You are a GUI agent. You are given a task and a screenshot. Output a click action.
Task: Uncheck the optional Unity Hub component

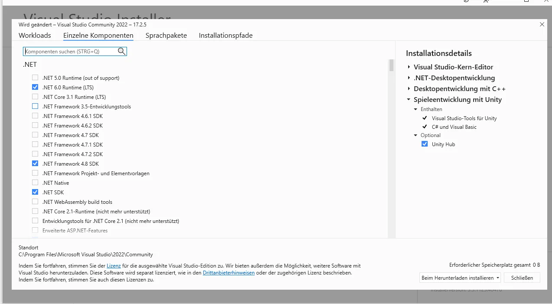click(425, 144)
